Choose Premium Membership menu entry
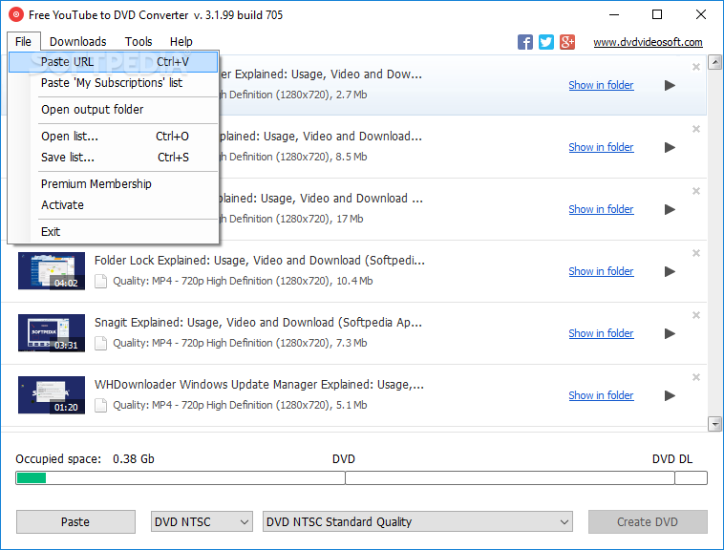This screenshot has width=724, height=550. coord(113,184)
